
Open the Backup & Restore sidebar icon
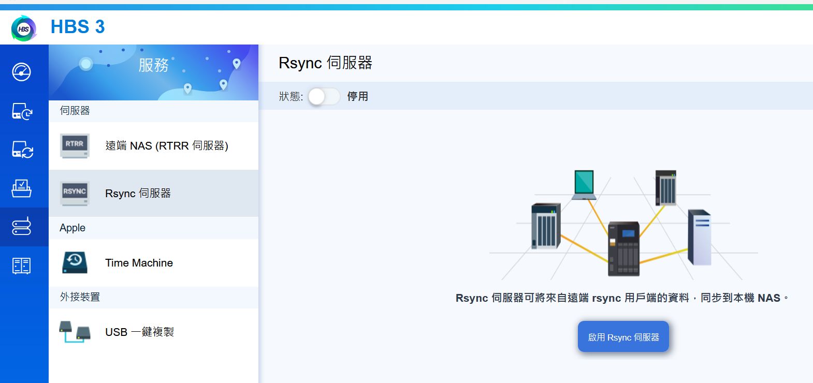[22, 111]
